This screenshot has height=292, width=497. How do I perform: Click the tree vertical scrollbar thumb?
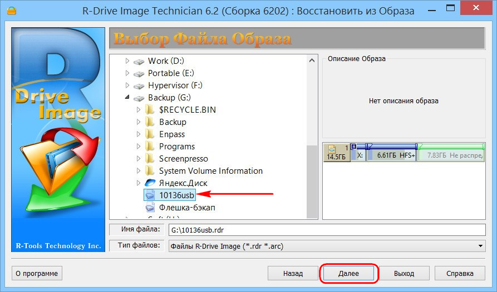(312, 181)
